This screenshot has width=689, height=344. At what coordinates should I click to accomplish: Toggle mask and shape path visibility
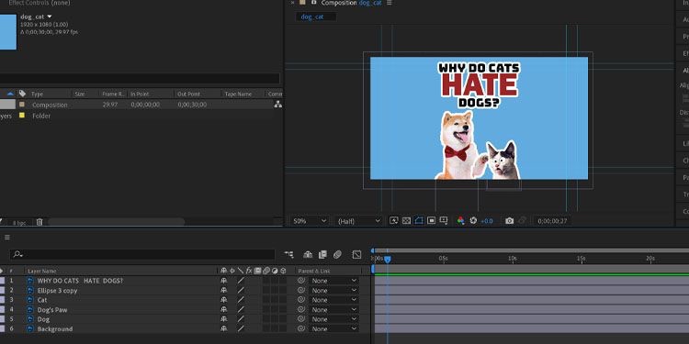419,221
